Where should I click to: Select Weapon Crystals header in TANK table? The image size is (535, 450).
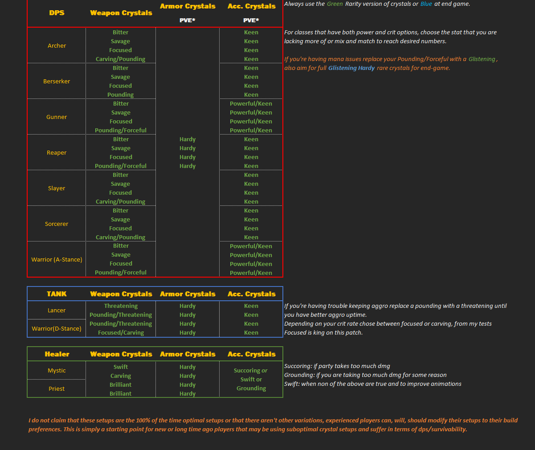coord(121,294)
